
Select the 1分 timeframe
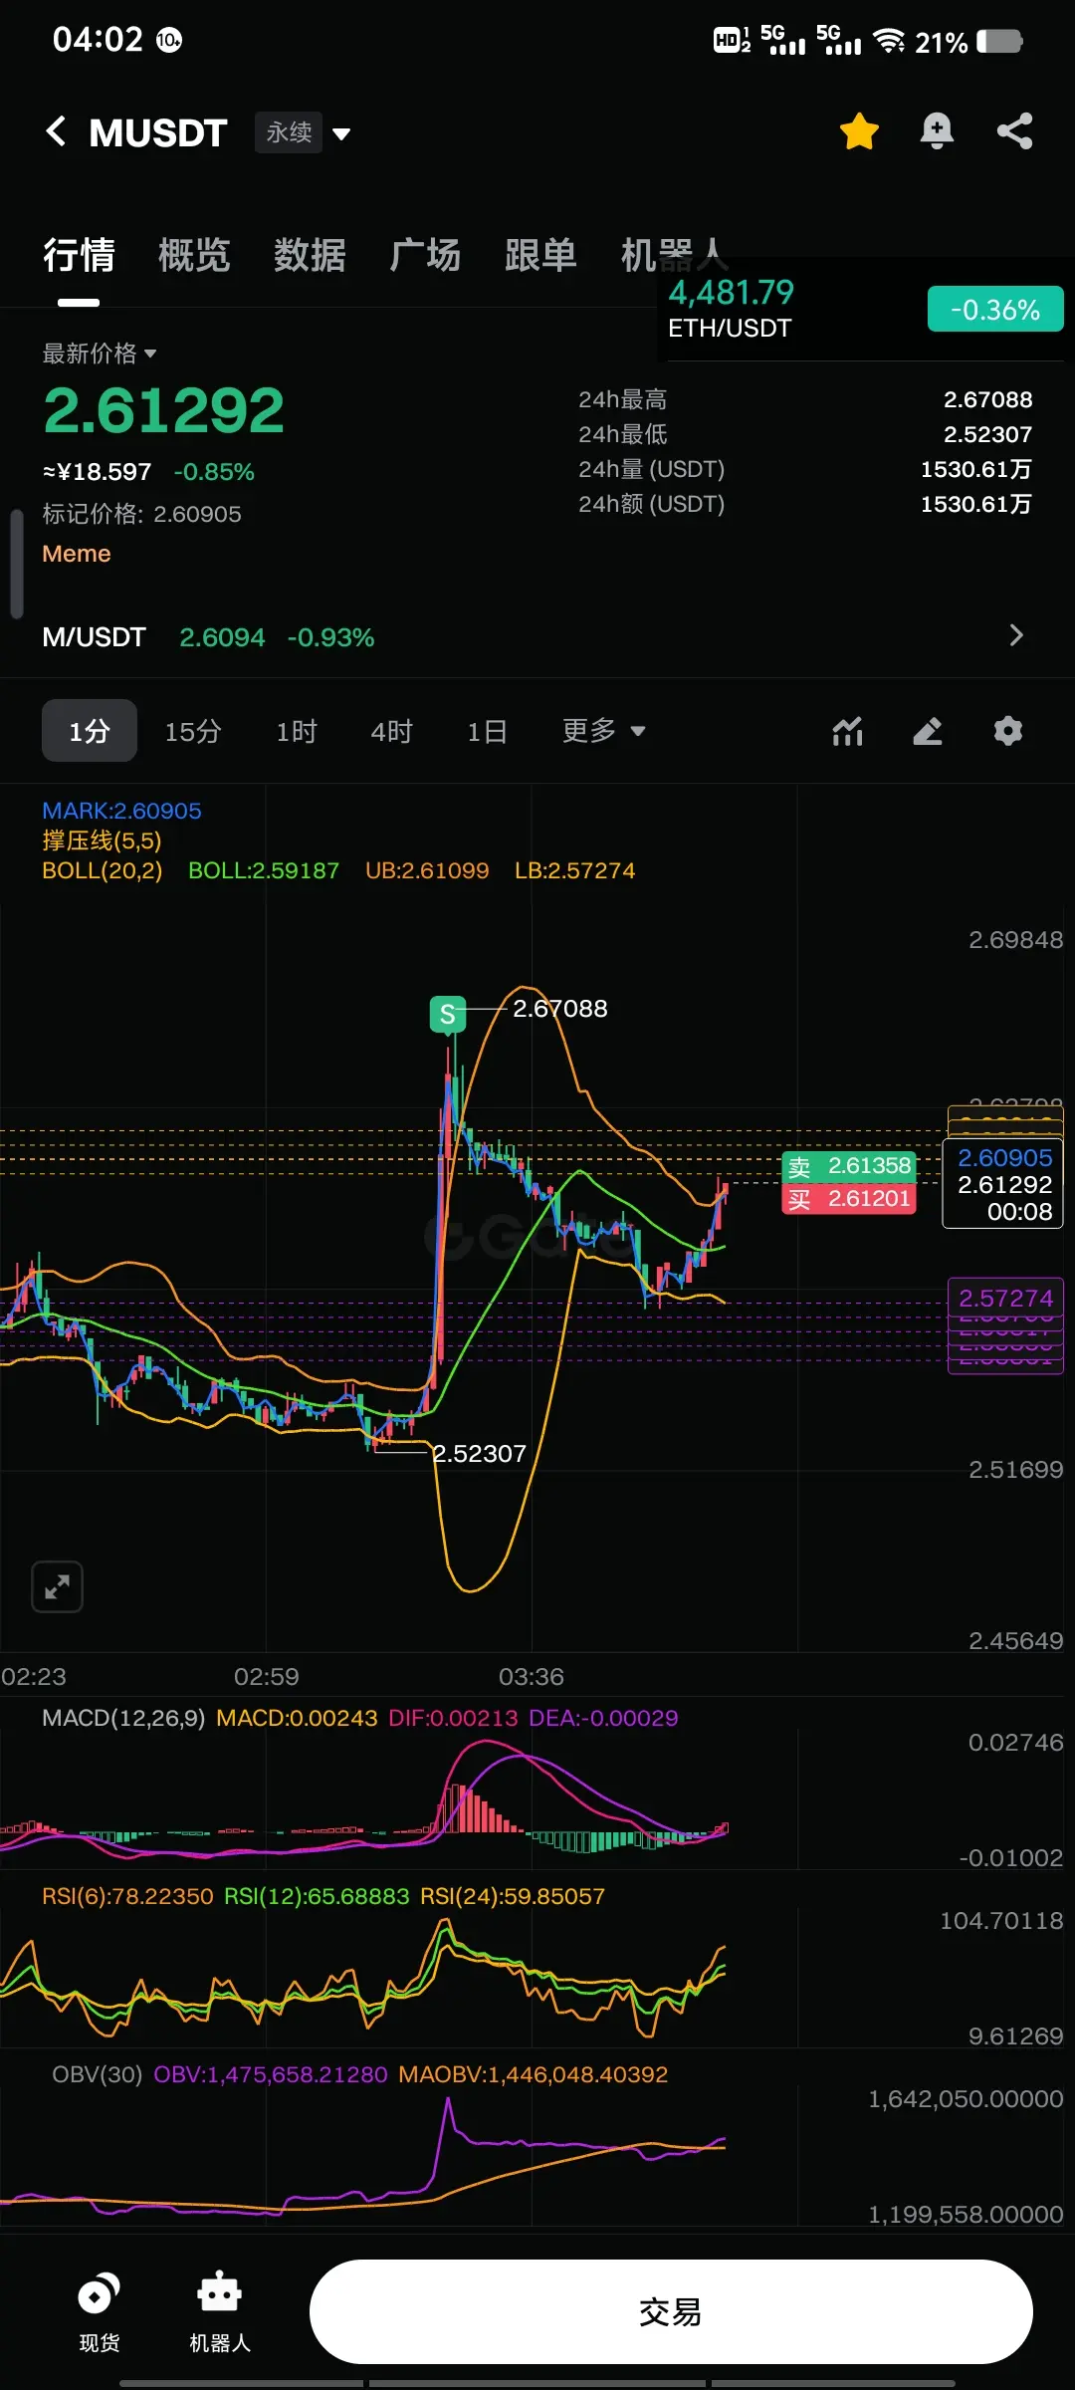[90, 731]
